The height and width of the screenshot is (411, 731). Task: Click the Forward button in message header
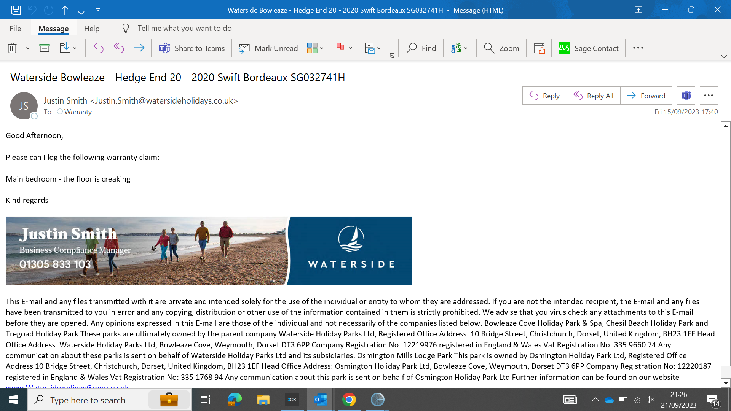pyautogui.click(x=646, y=96)
